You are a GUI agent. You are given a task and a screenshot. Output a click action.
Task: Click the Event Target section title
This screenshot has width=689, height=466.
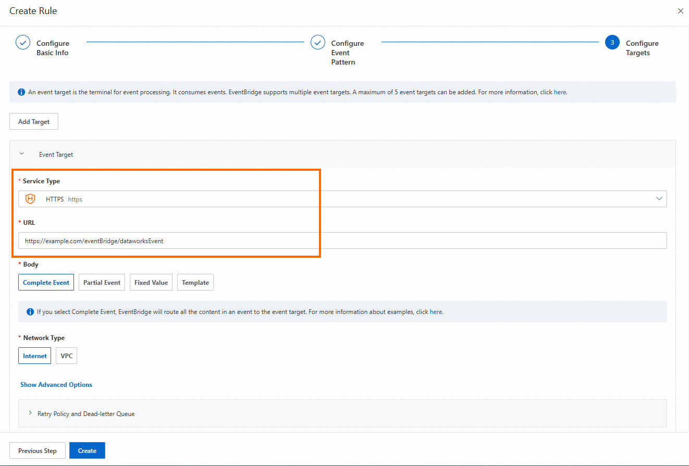(56, 155)
